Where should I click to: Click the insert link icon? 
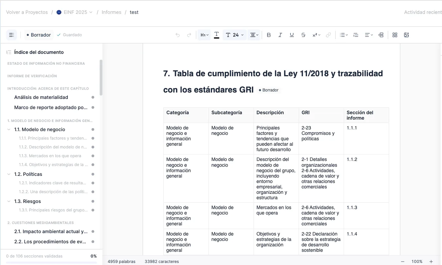[x=328, y=35]
